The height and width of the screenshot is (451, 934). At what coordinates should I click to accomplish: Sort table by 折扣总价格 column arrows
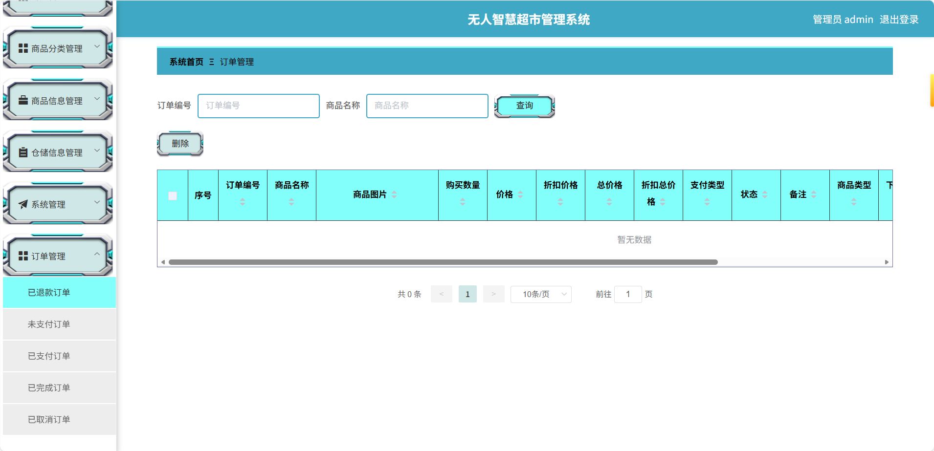[663, 202]
